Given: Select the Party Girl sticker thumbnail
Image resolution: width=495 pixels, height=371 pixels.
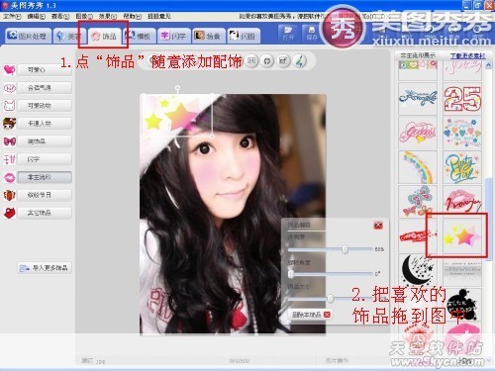Looking at the screenshot, I should (x=462, y=167).
